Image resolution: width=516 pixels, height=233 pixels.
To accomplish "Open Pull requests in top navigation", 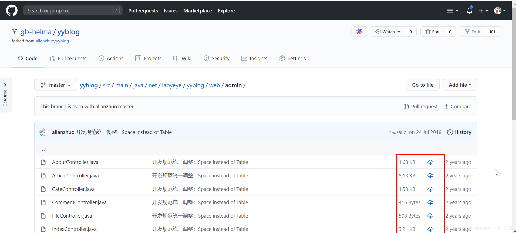I will (143, 11).
